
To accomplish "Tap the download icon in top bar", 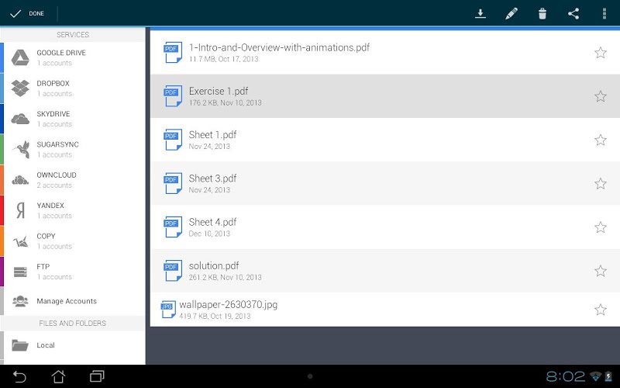I will click(480, 13).
